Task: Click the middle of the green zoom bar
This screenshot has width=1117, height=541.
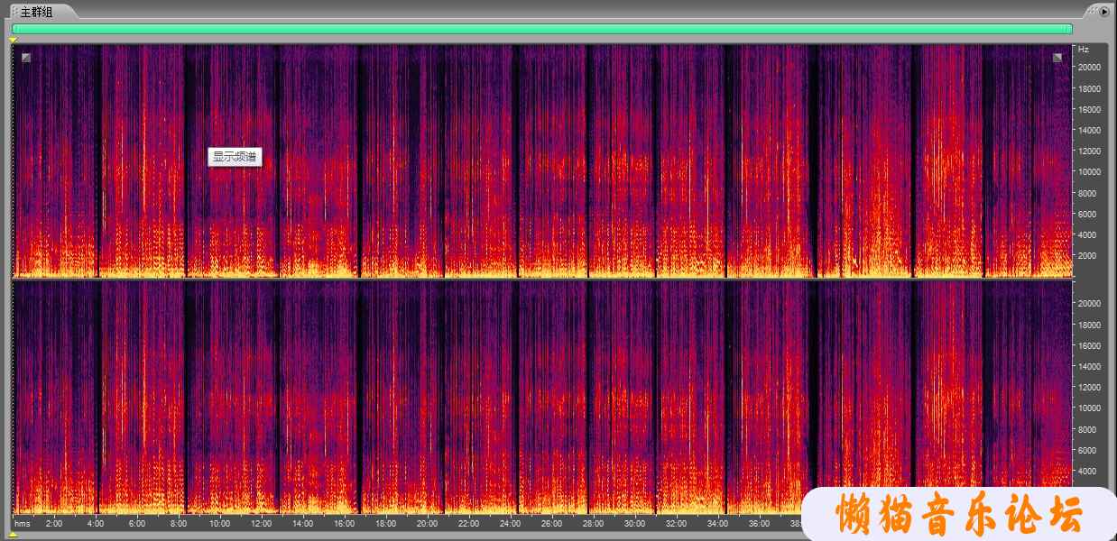Action: coord(541,29)
